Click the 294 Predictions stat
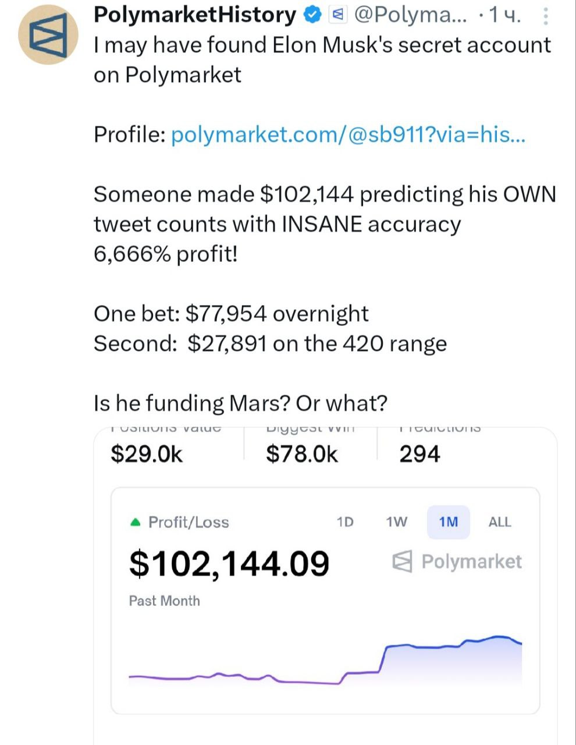The image size is (576, 745). [x=419, y=454]
